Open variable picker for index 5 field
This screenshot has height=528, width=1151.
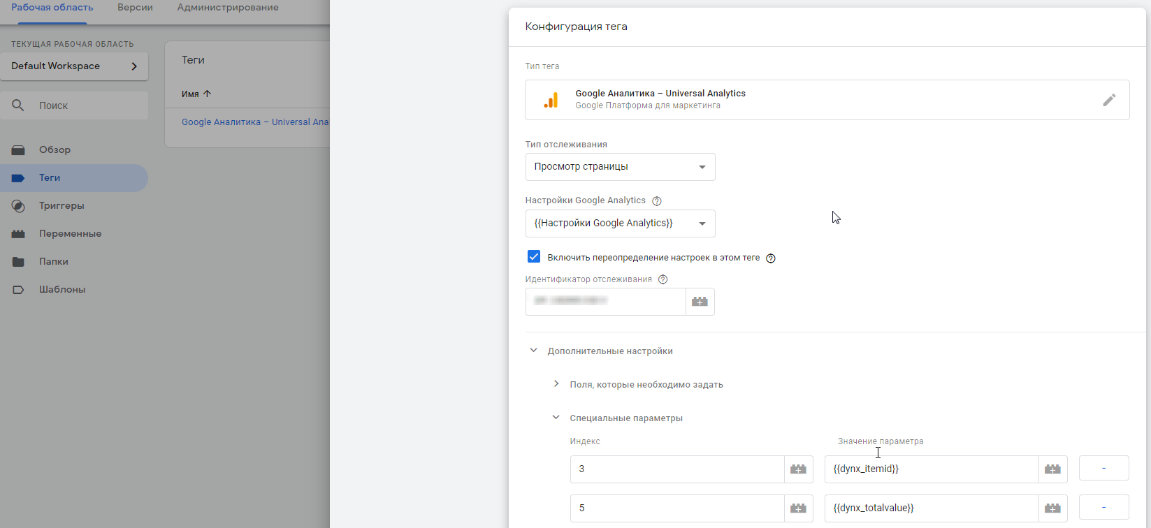click(798, 508)
